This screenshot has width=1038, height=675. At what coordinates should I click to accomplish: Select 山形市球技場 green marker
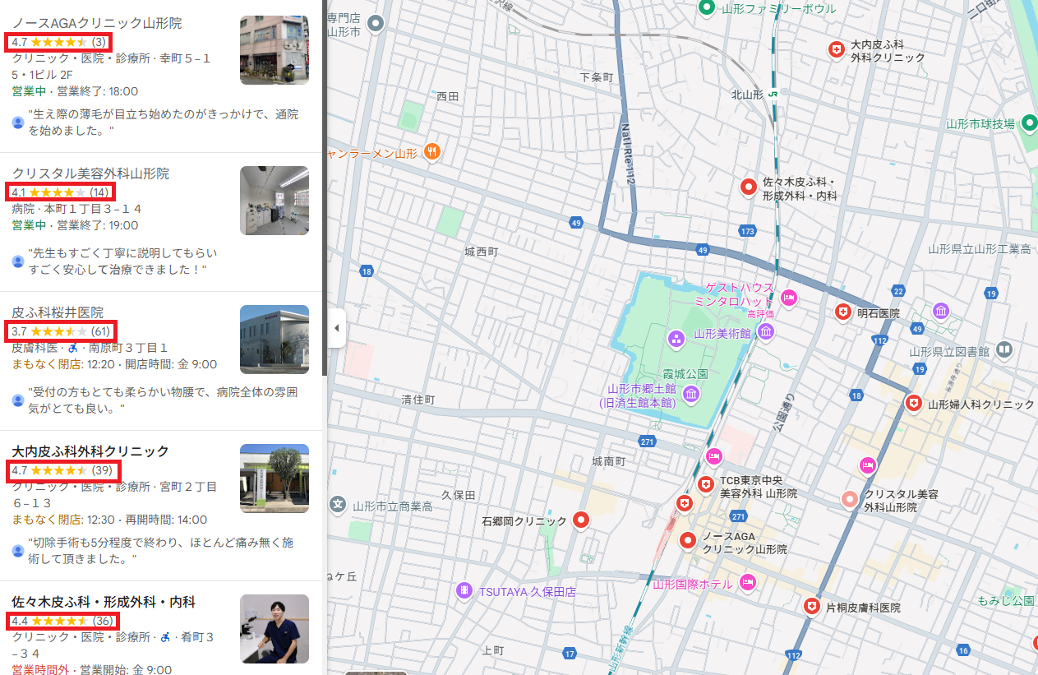[1031, 123]
